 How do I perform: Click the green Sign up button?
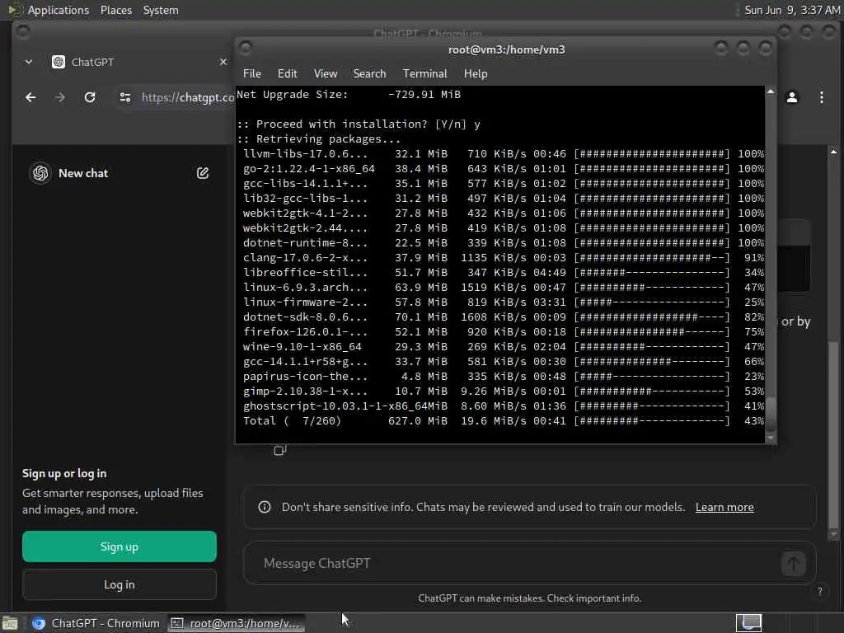coord(120,546)
